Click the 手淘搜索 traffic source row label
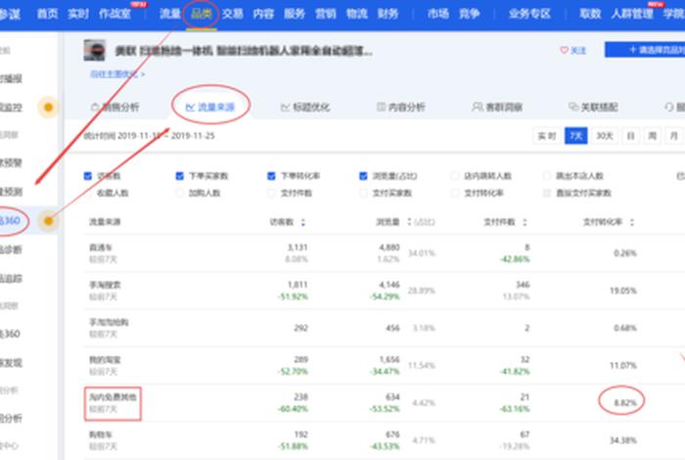 105,285
